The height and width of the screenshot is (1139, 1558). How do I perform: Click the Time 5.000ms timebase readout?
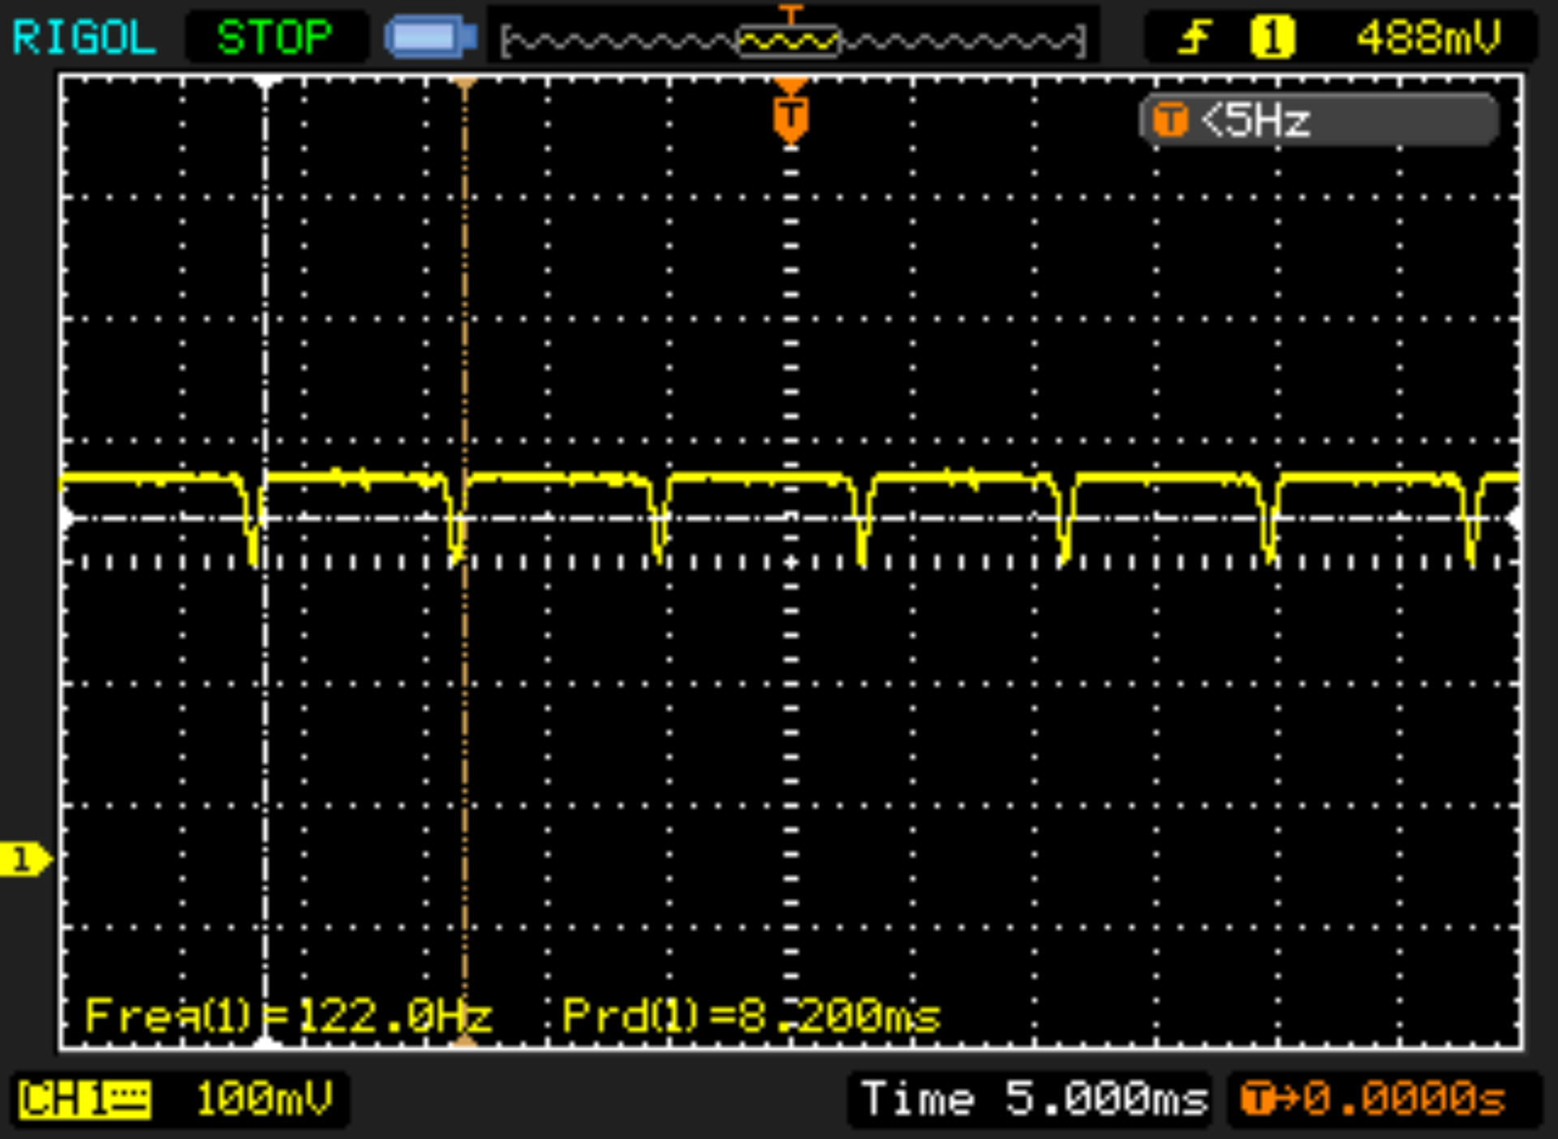coord(1033,1100)
